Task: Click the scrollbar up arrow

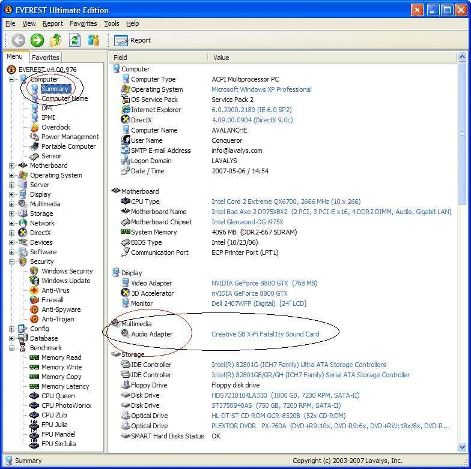Action: [462, 57]
